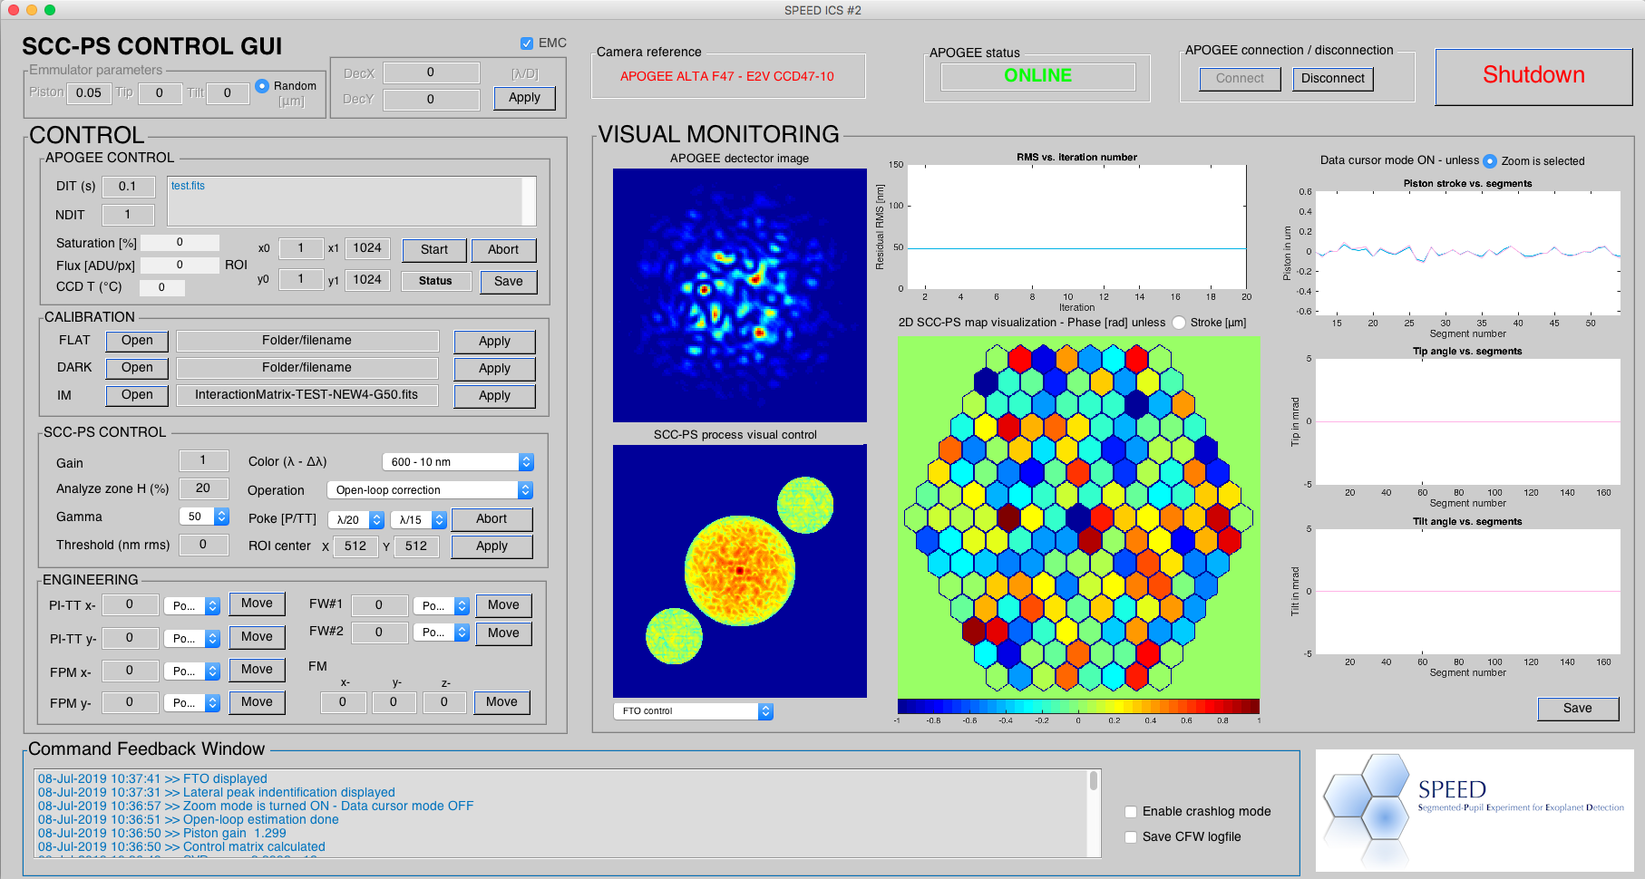Open the Gamma dropdown set to 50
This screenshot has height=879, width=1645.
204,517
